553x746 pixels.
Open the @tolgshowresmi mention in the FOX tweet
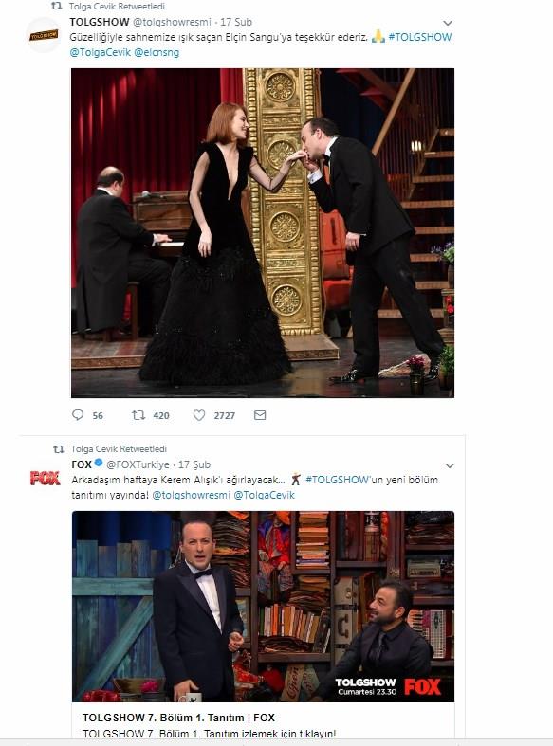(x=191, y=495)
